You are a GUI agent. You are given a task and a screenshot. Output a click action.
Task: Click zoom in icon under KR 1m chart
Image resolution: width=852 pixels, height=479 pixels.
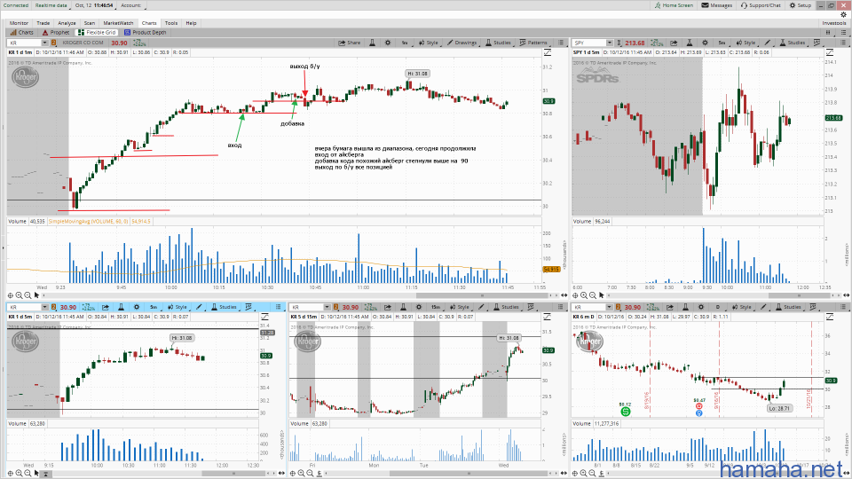tap(19, 295)
